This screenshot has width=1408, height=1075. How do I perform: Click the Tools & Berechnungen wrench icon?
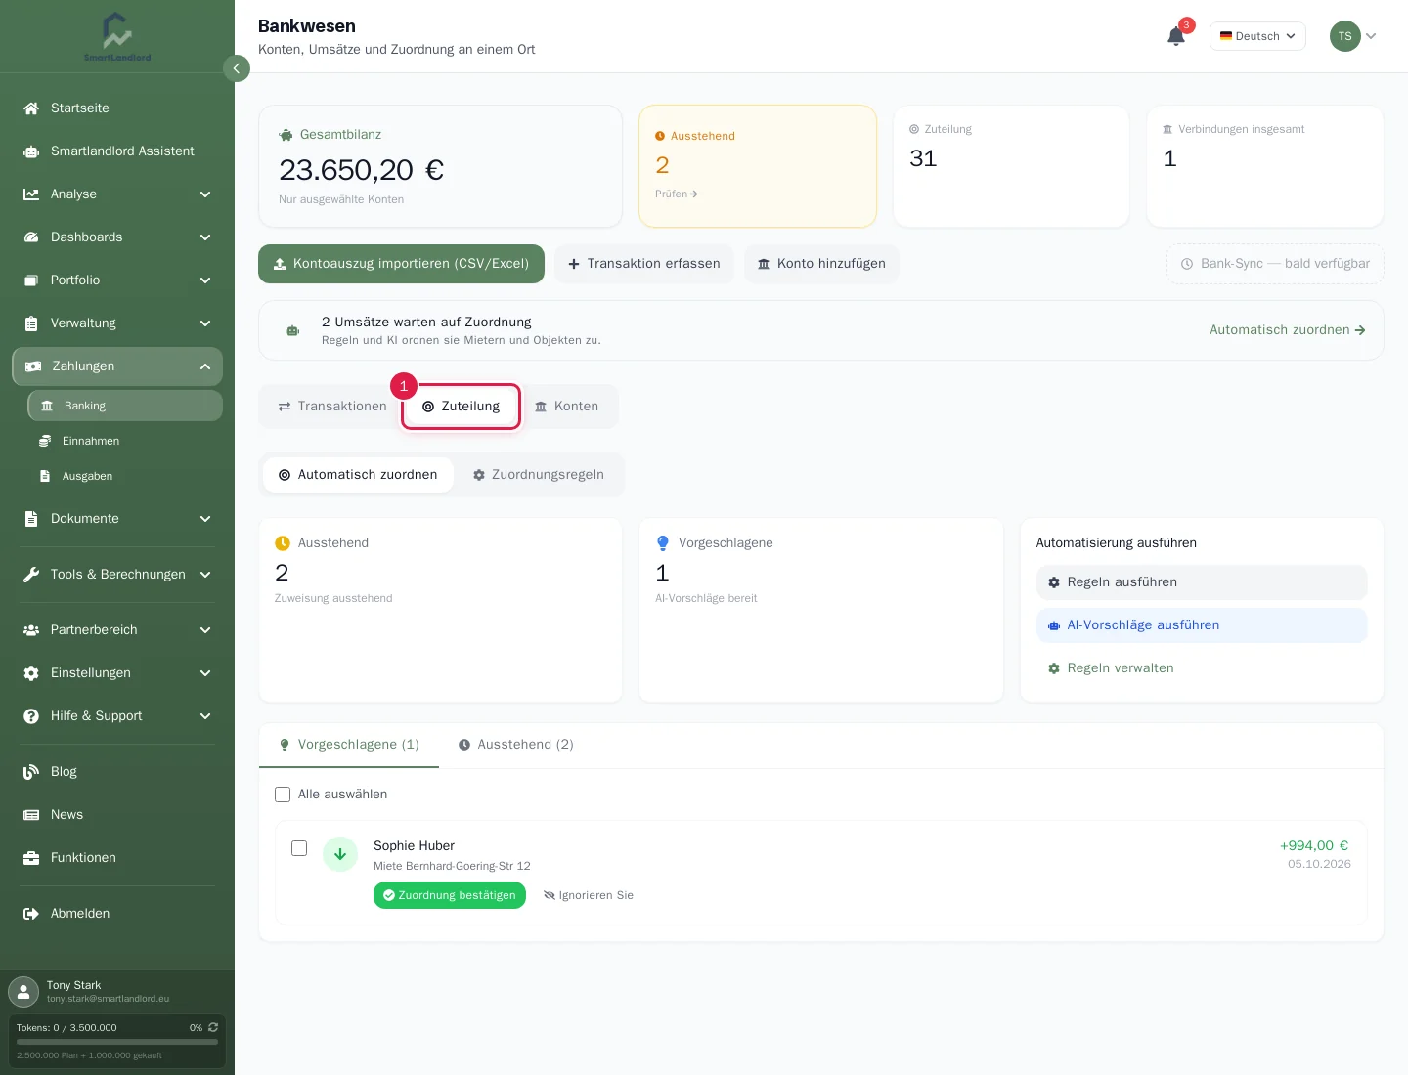point(31,575)
